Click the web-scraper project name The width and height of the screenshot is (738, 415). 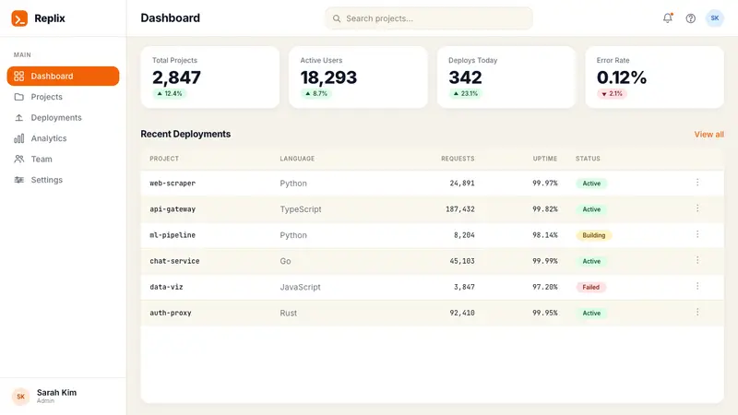(173, 183)
